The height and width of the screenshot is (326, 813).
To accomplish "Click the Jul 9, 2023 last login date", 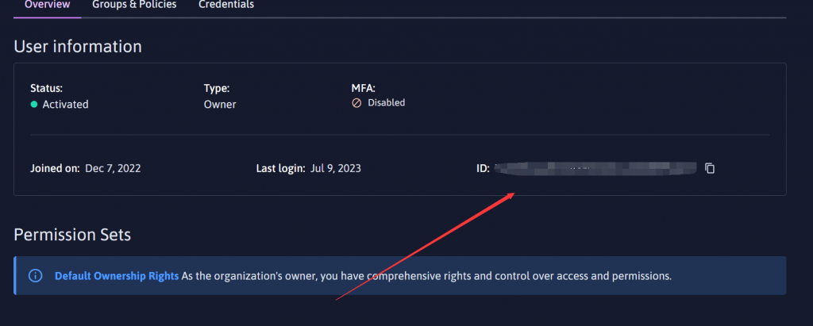I will click(x=336, y=168).
